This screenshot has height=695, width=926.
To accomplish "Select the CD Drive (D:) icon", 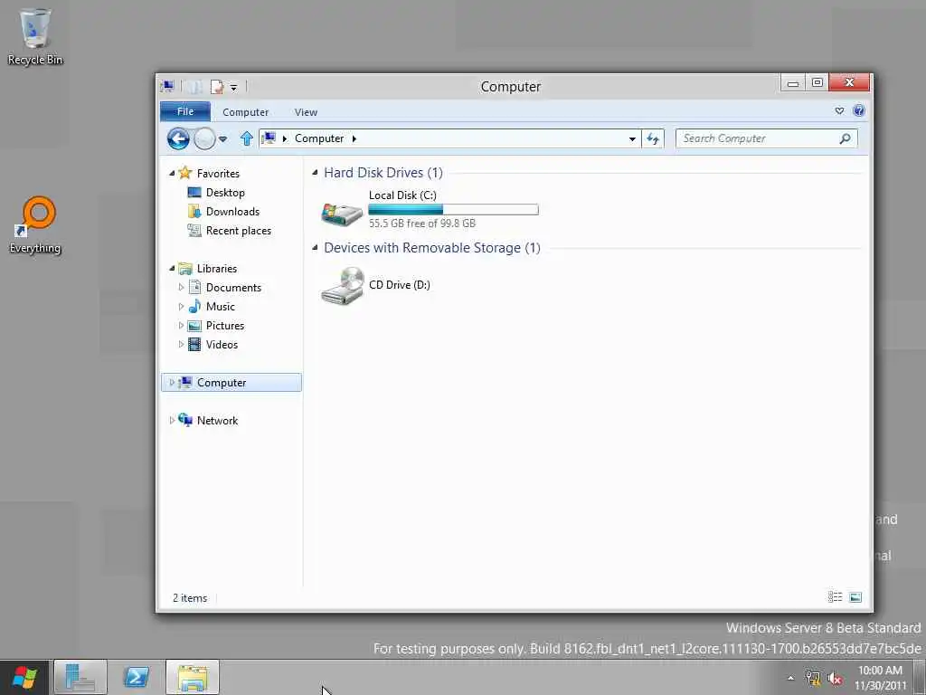I will click(342, 285).
